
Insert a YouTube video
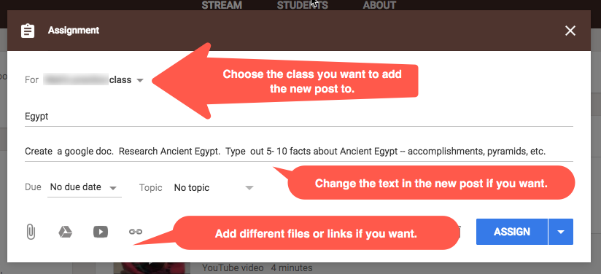click(101, 232)
